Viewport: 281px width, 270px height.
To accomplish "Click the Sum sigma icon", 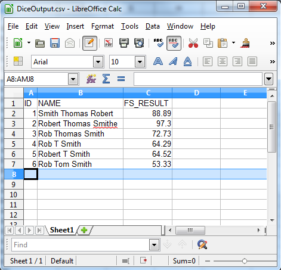I will (x=106, y=79).
